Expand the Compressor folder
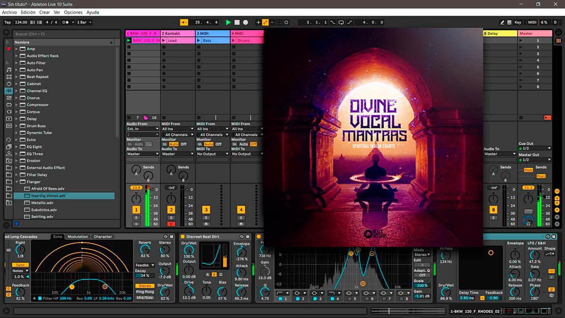The image size is (565, 318). (16, 105)
